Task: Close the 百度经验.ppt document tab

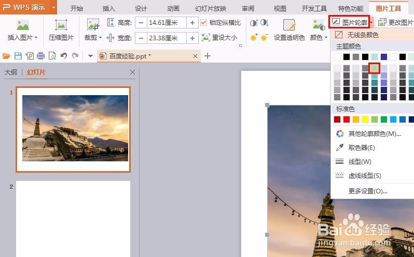Action: pyautogui.click(x=195, y=56)
